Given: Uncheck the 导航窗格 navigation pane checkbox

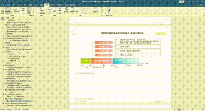Looking at the screenshot, I should [39, 13].
